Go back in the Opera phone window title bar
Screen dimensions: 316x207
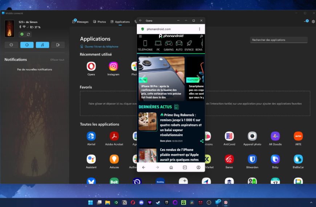pyautogui.click(x=141, y=21)
